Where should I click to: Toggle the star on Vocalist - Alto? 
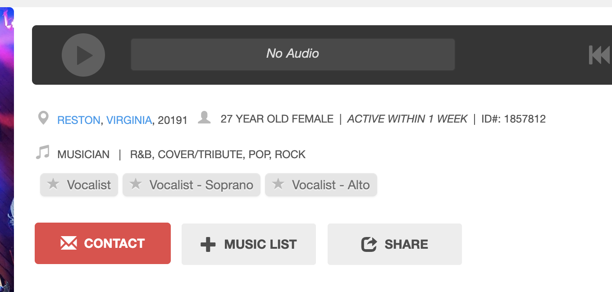pos(278,184)
